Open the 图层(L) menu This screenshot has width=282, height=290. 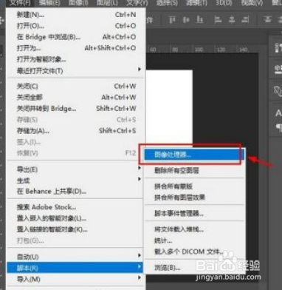[108, 3]
